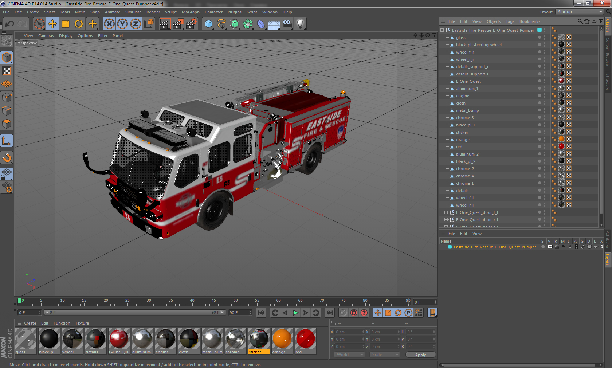Switch the coordinate system icon
Viewport: 612px width, 368px height.
click(x=149, y=24)
